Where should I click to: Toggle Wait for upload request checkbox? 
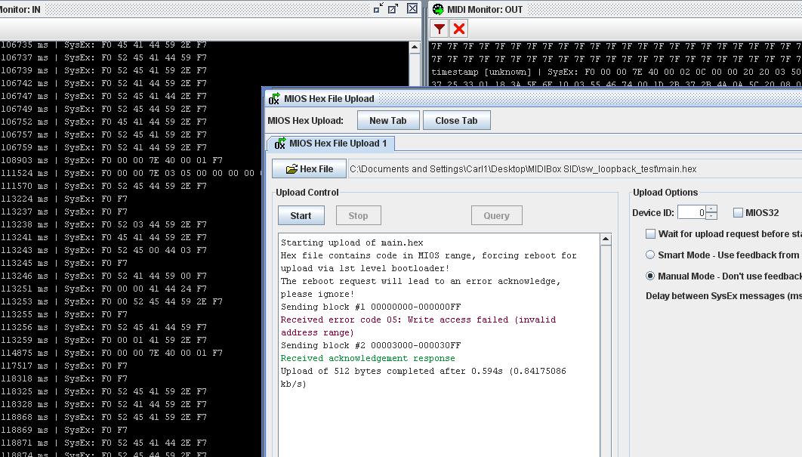(650, 234)
